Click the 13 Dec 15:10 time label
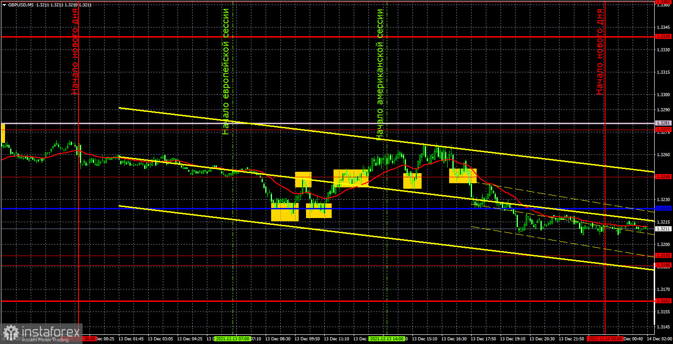The width and height of the screenshot is (673, 344). click(424, 339)
